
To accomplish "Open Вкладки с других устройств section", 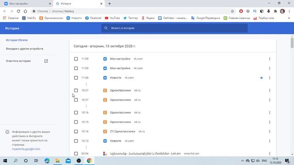I will tap(24, 49).
